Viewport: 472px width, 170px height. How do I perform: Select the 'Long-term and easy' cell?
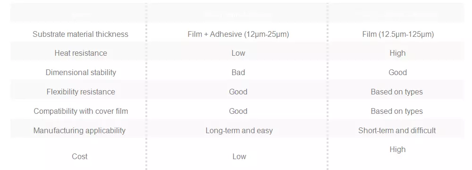[239, 130]
